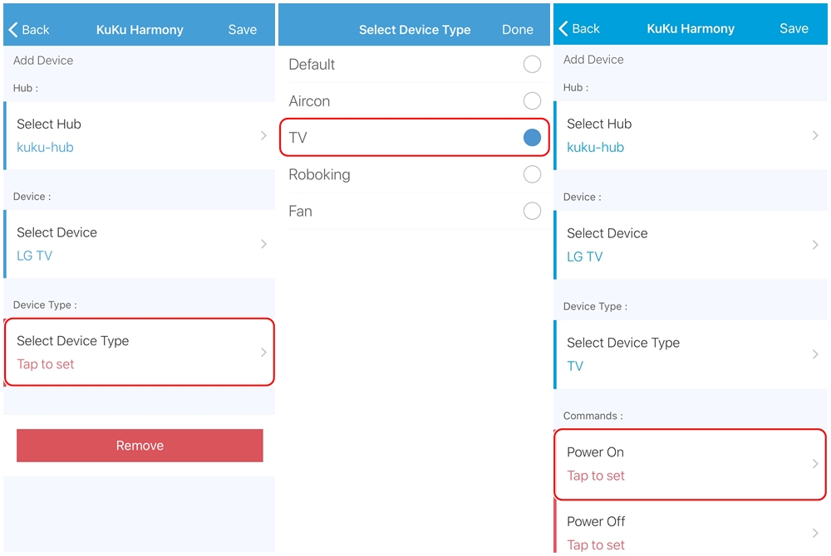
Task: Click Select Hub label in left screen
Action: tap(49, 124)
